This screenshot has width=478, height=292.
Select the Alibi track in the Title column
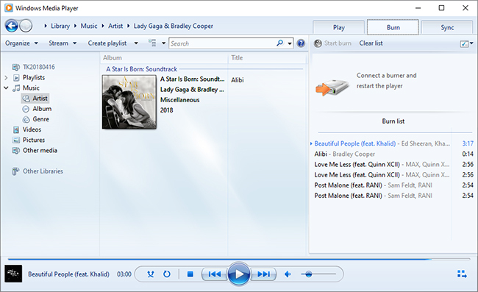pos(238,80)
